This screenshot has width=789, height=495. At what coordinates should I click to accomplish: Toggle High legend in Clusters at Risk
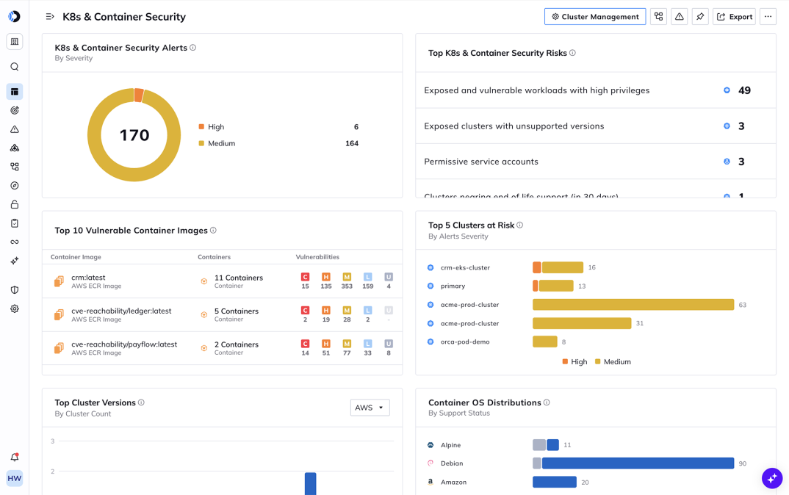tap(574, 361)
